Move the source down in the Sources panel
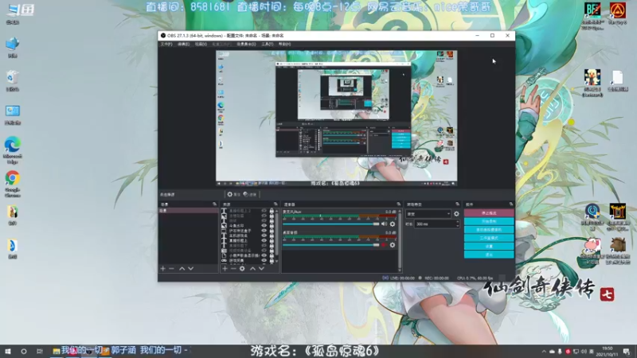 (x=261, y=269)
